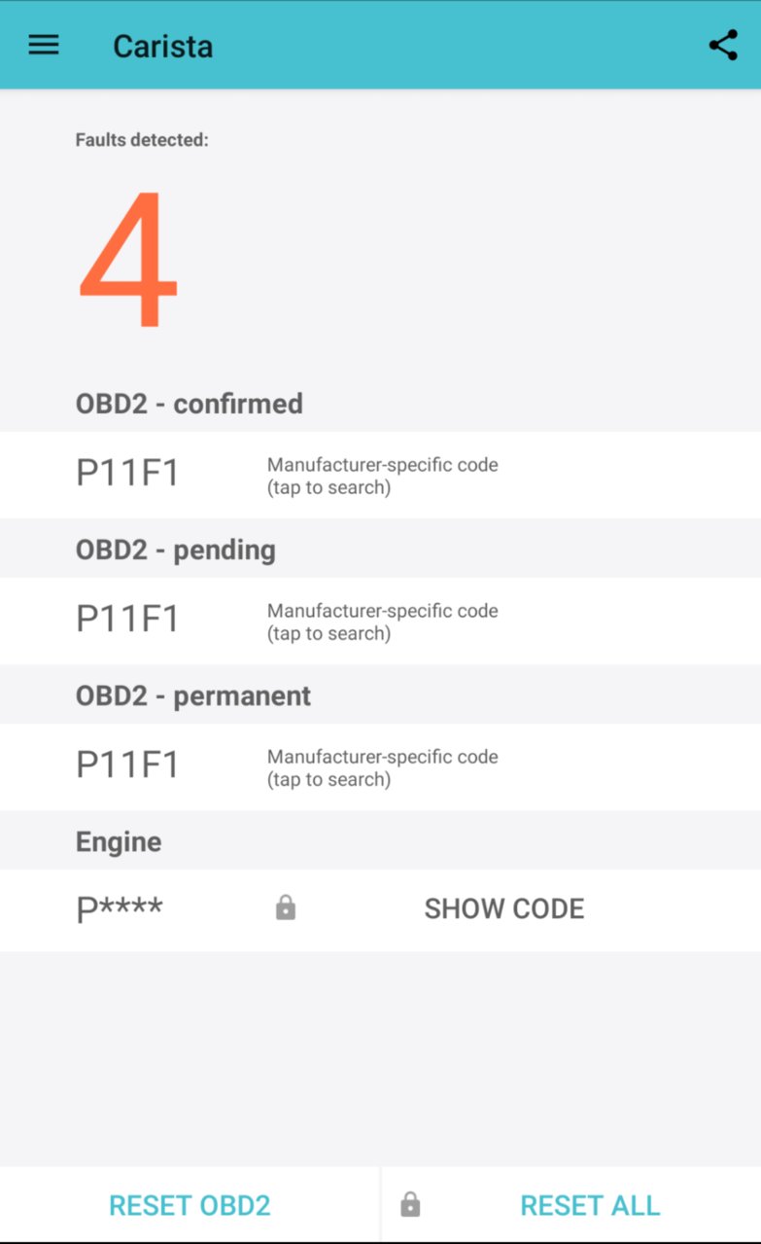761x1244 pixels.
Task: Tap the large orange fault count 4
Action: click(128, 259)
